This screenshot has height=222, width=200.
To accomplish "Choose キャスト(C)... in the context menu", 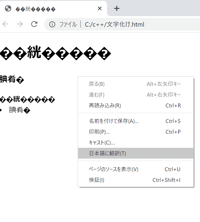I will pyautogui.click(x=136, y=143).
